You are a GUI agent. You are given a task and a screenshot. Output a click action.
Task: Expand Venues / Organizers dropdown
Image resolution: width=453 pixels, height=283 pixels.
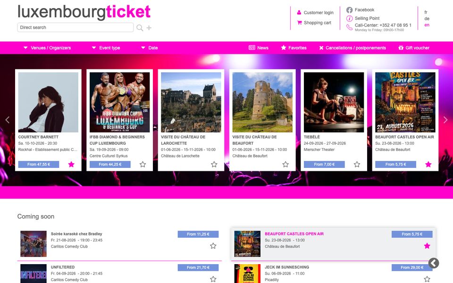47,48
